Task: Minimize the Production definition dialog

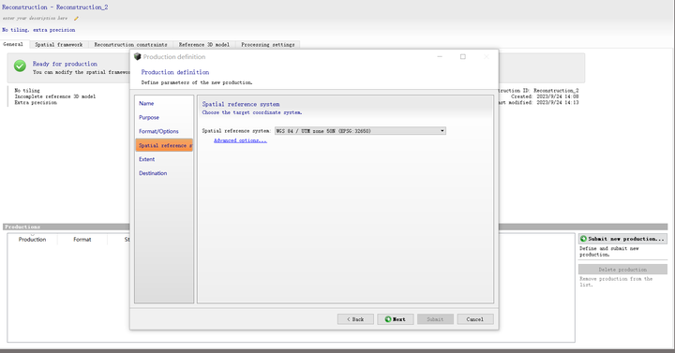Action: coord(440,57)
